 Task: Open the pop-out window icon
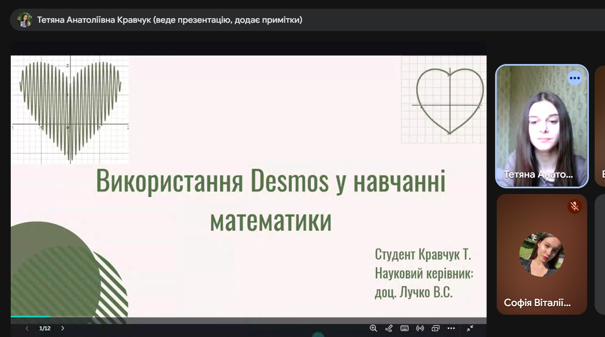point(436,328)
